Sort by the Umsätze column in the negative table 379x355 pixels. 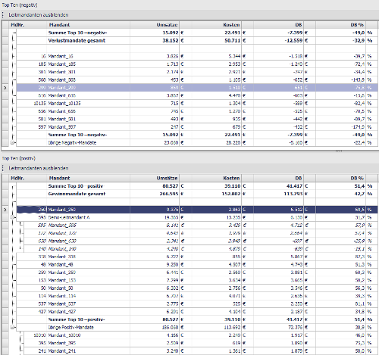point(155,25)
